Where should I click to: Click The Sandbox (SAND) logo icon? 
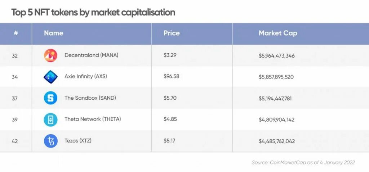pyautogui.click(x=50, y=98)
